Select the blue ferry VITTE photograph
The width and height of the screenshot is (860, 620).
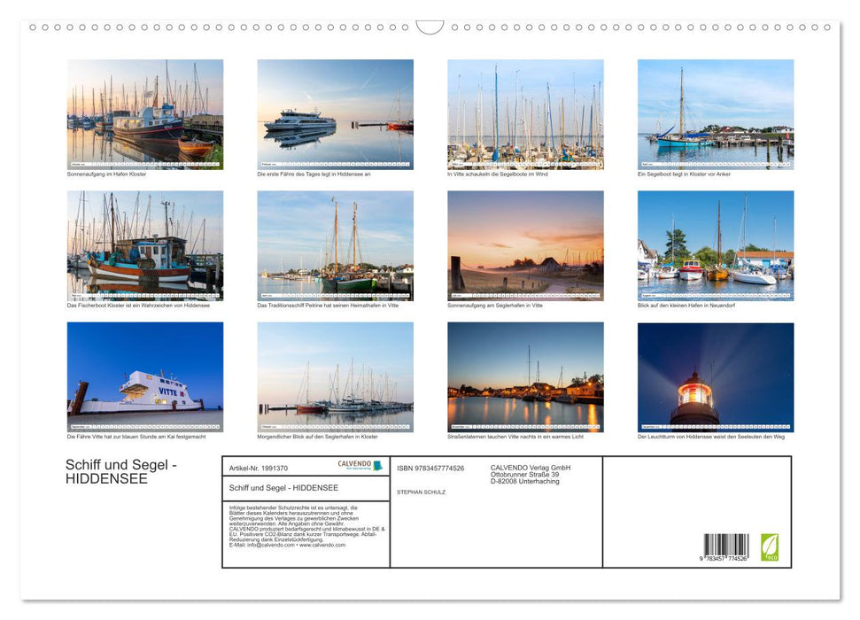click(144, 376)
